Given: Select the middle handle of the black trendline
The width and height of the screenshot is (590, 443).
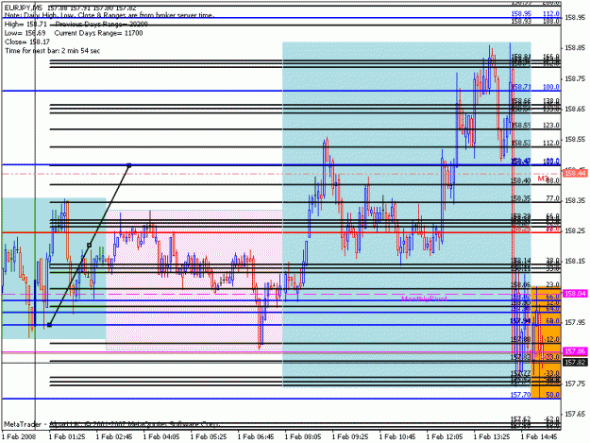Looking at the screenshot, I should point(89,245).
